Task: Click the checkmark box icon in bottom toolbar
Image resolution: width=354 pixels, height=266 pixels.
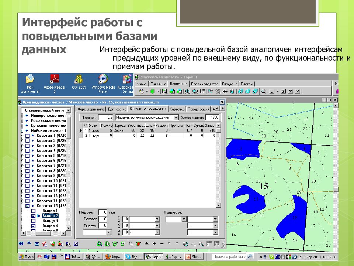Action: pyautogui.click(x=76, y=244)
